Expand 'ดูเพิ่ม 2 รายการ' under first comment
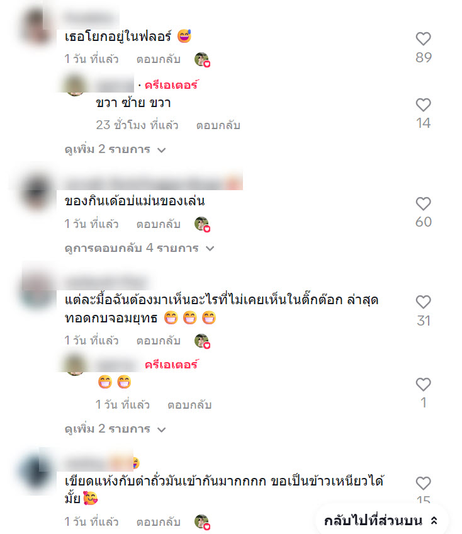 [115, 149]
